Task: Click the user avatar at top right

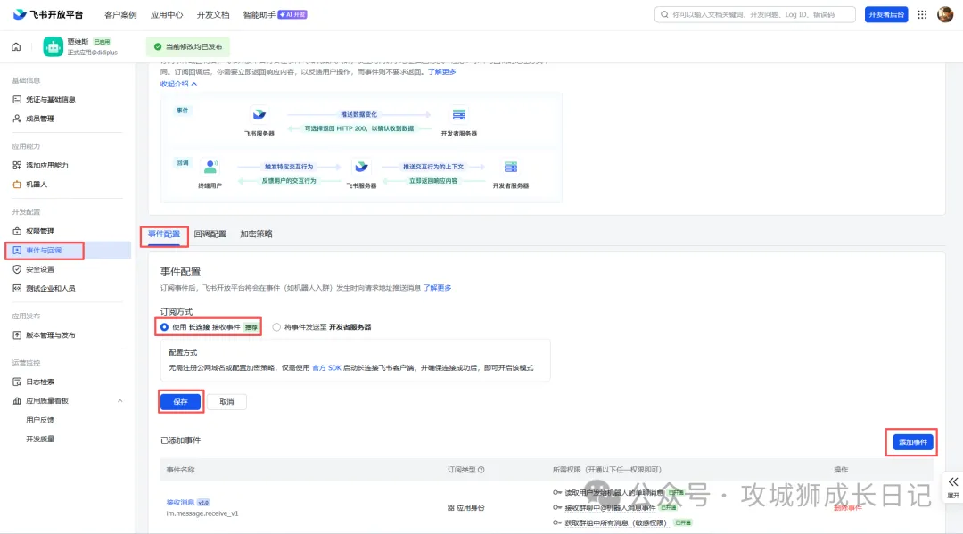Action: (x=945, y=15)
